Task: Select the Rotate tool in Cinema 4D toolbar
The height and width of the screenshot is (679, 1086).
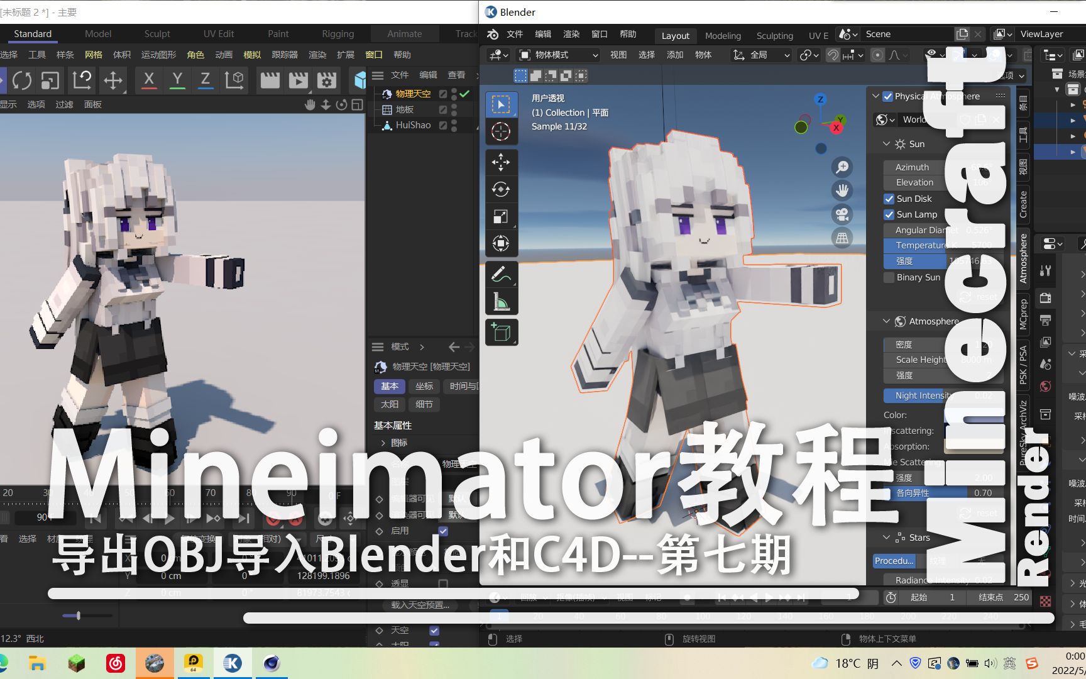Action: [22, 80]
